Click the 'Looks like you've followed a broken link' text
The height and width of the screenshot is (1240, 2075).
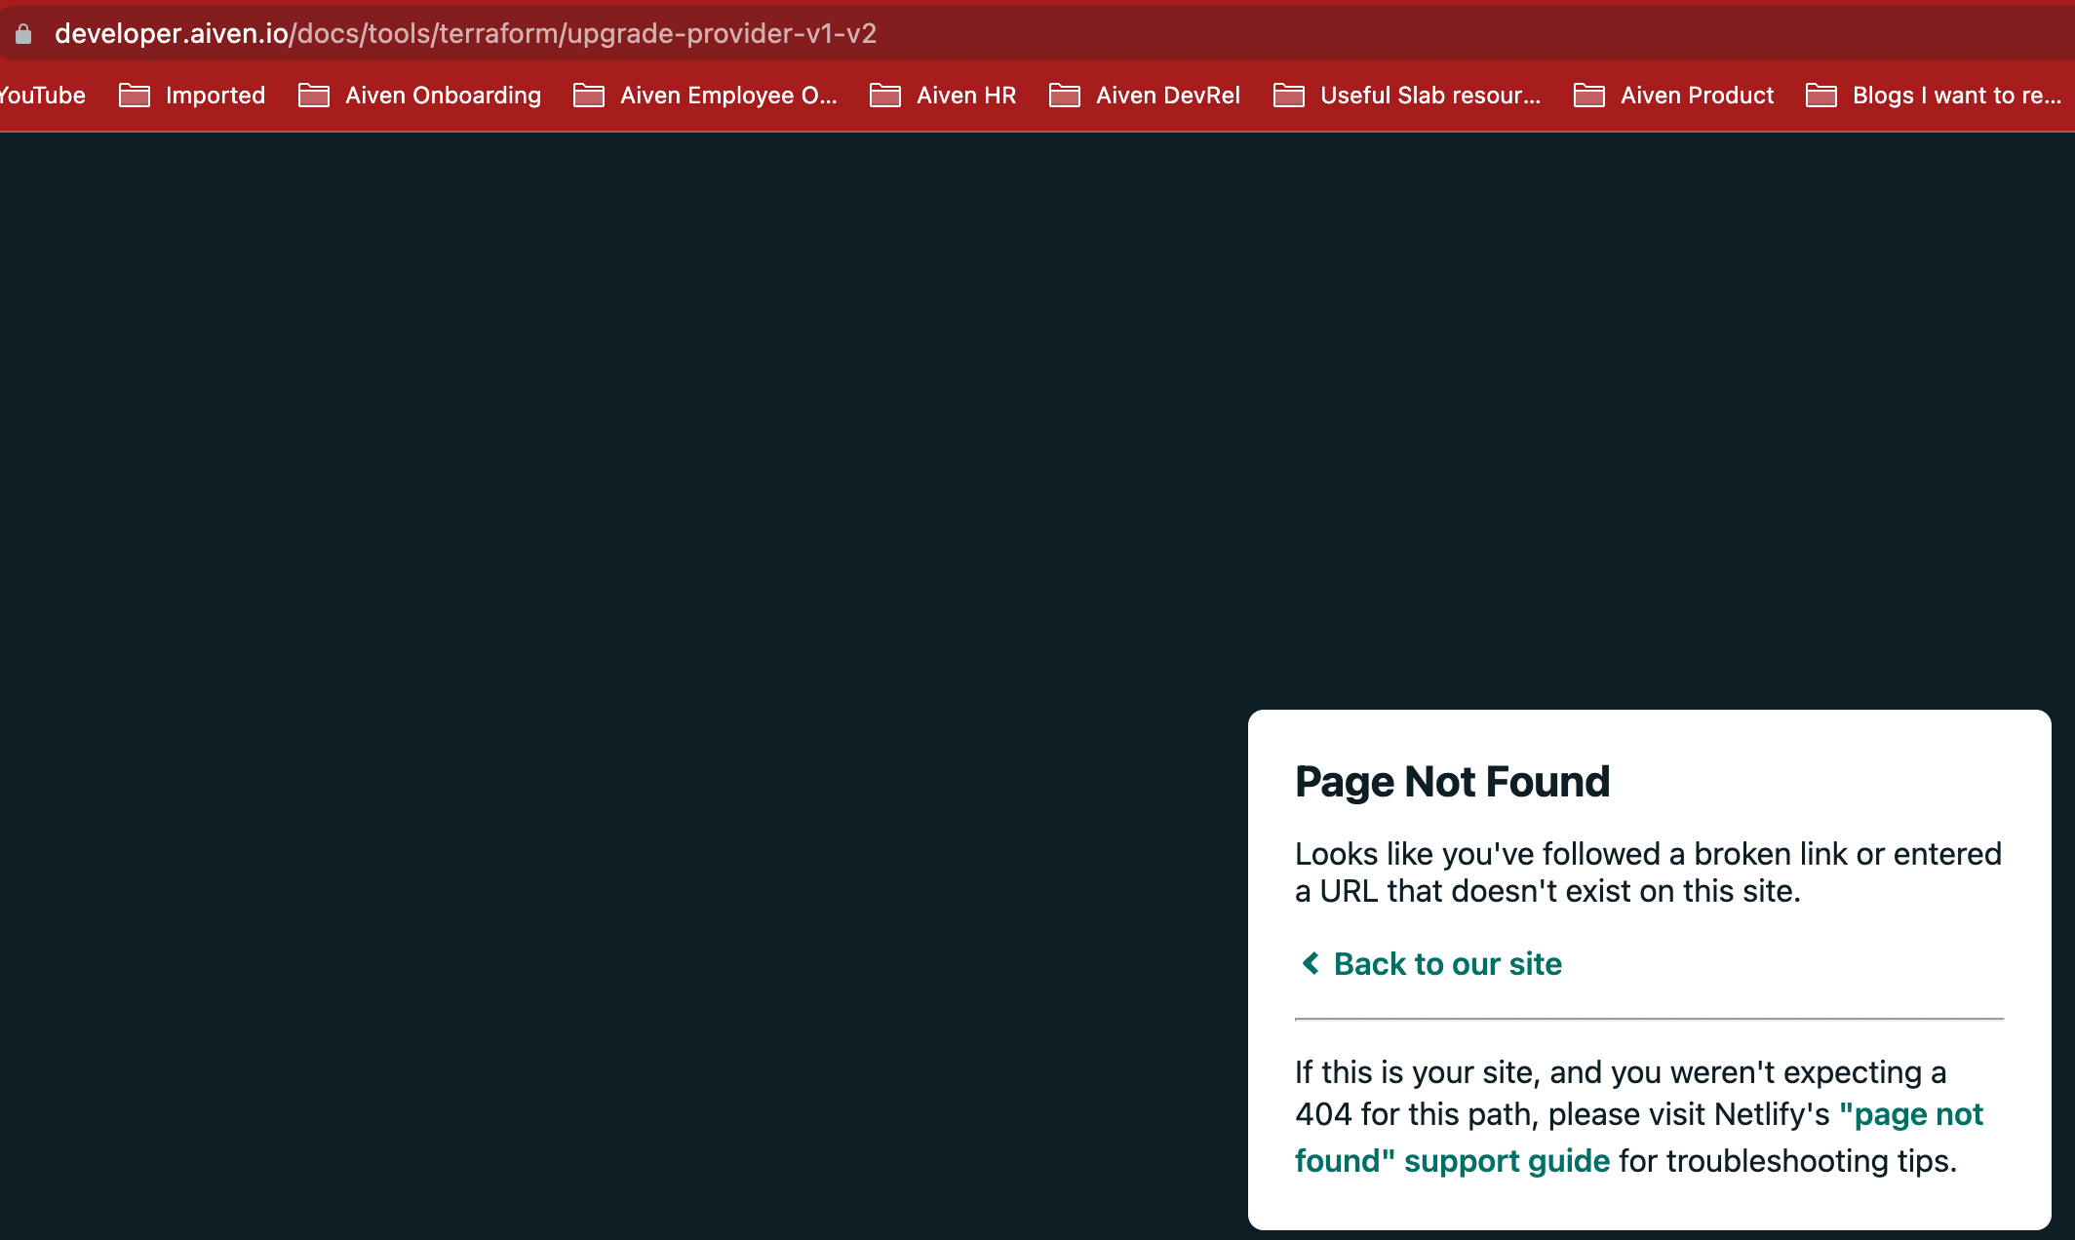pos(1648,872)
